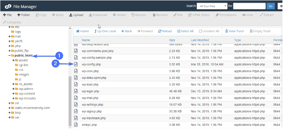Click the Download toolbar button
Image resolution: width=283 pixels, height=130 pixels.
[98, 15]
